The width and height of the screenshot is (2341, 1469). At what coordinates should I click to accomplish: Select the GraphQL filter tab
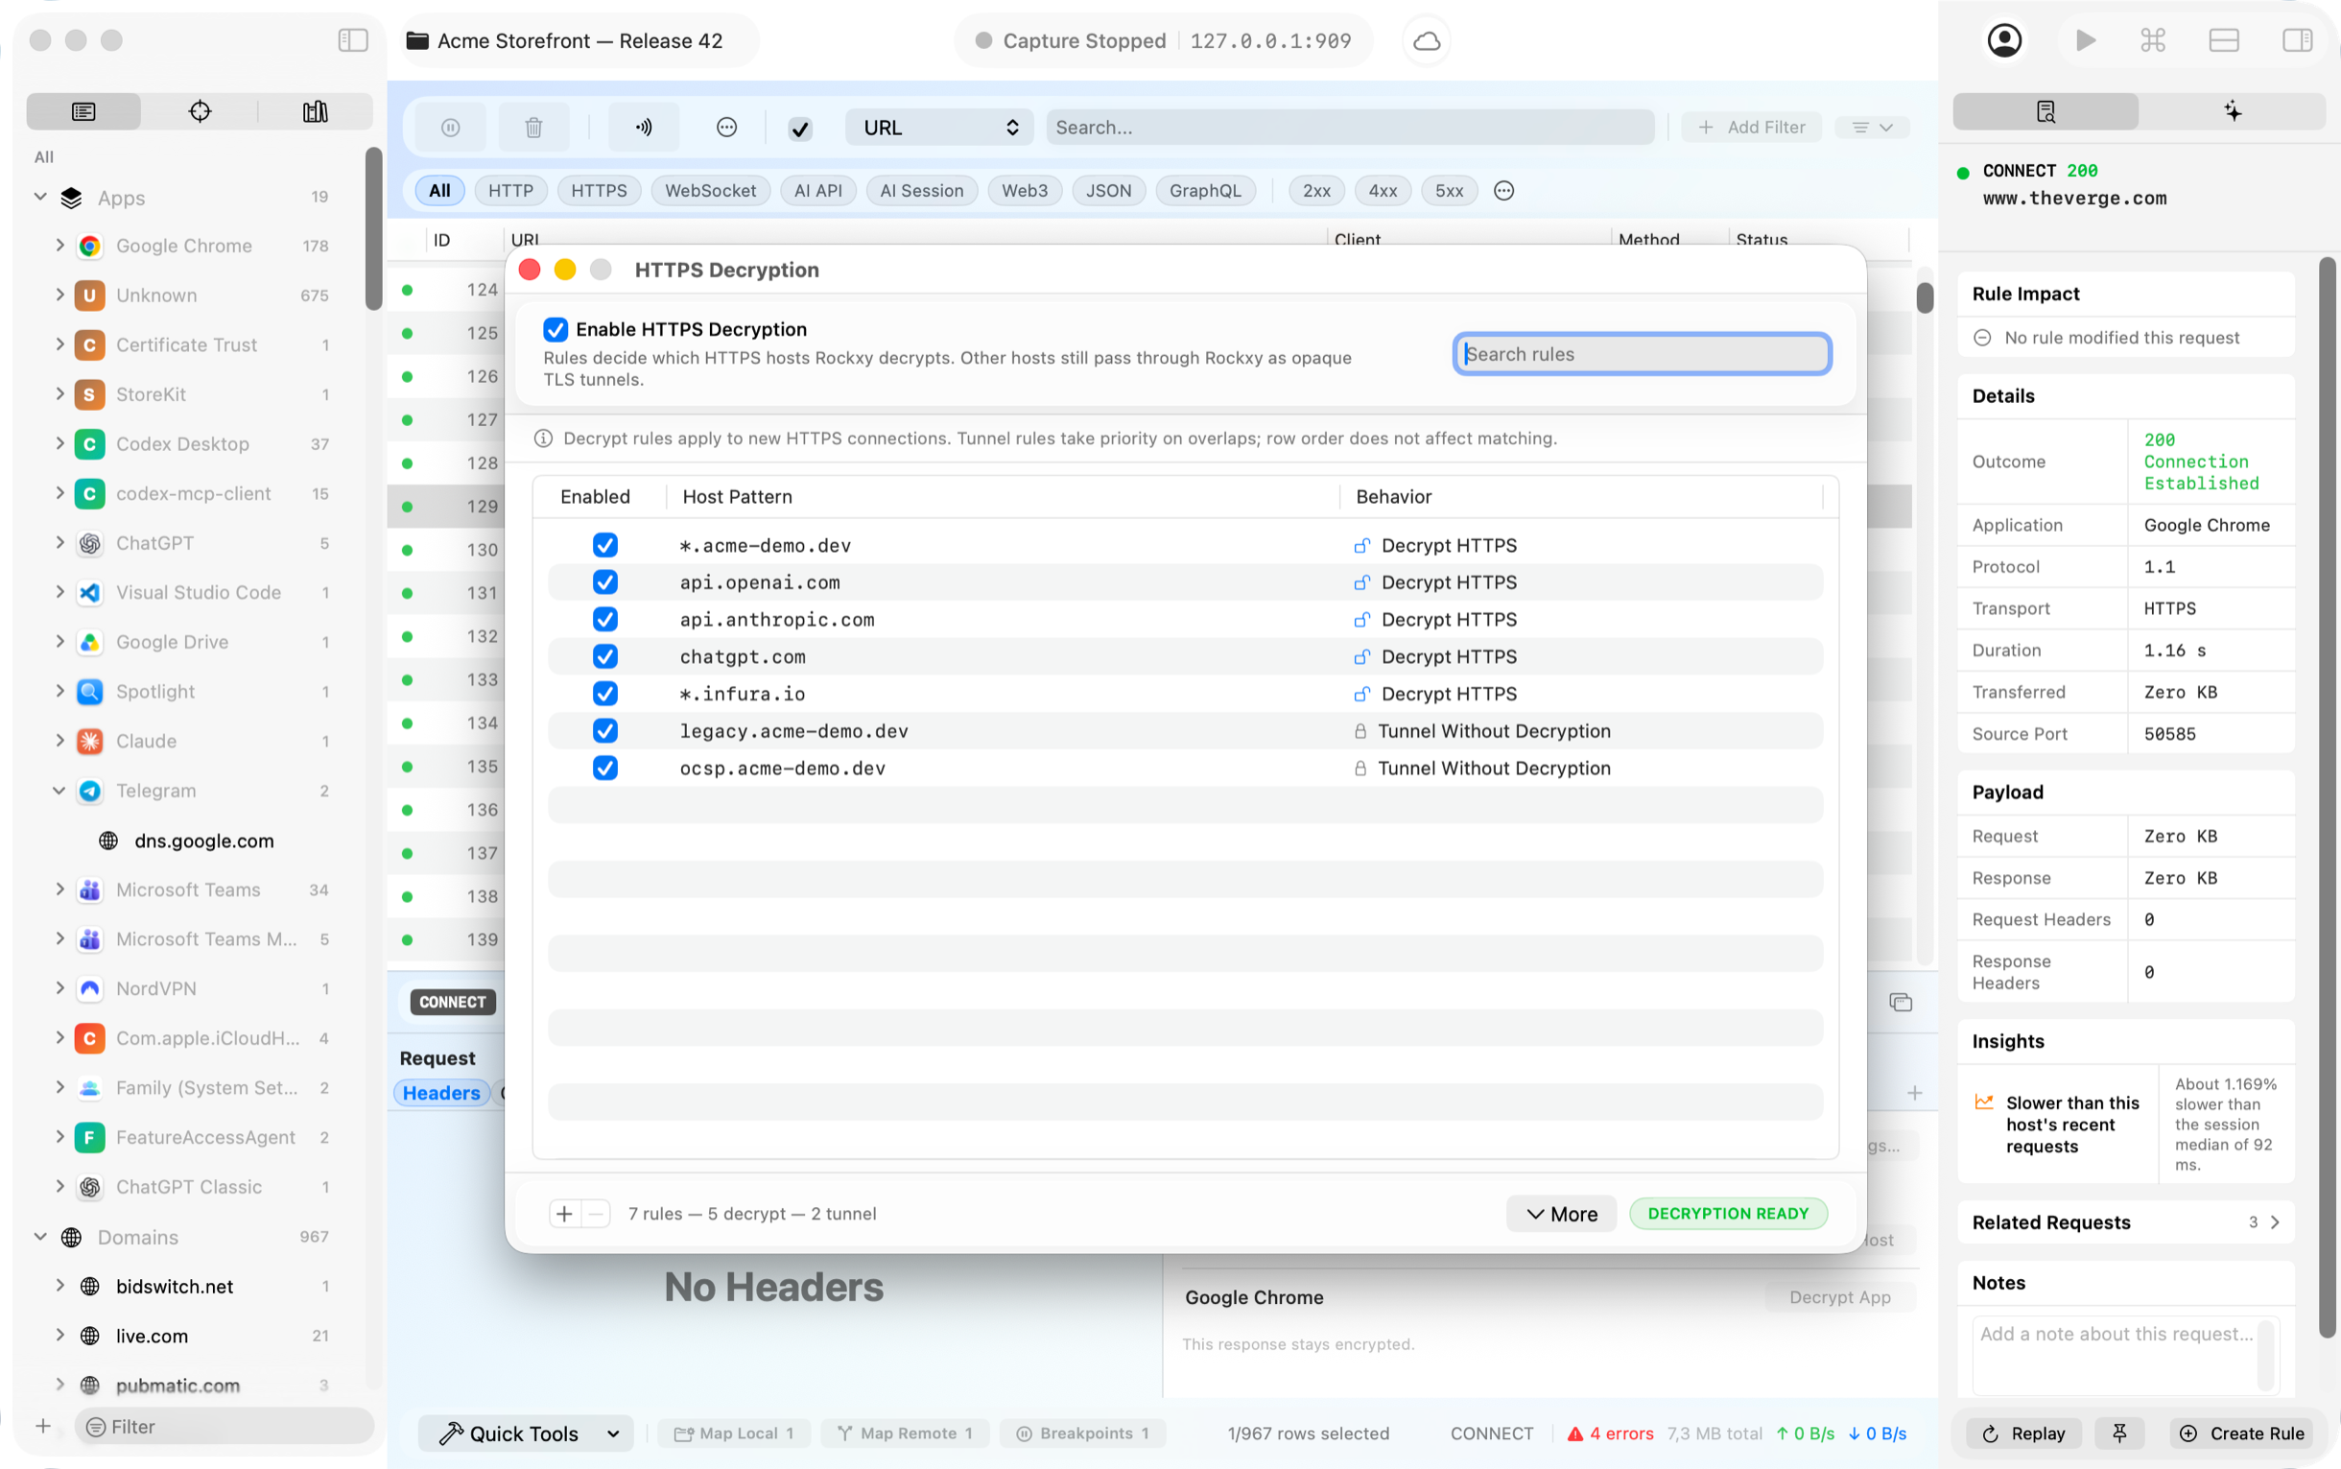(1204, 190)
